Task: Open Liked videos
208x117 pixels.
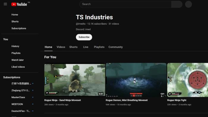Action: pos(18,67)
